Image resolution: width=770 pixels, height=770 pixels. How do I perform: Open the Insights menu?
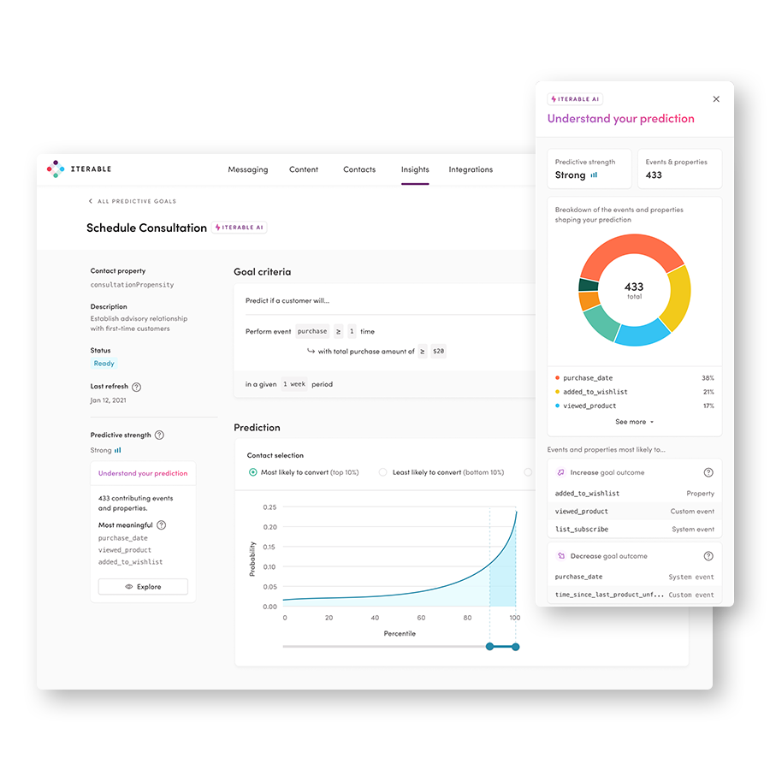(415, 169)
